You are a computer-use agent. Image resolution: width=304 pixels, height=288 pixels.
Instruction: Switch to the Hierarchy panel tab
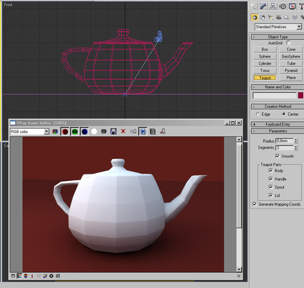274,6
